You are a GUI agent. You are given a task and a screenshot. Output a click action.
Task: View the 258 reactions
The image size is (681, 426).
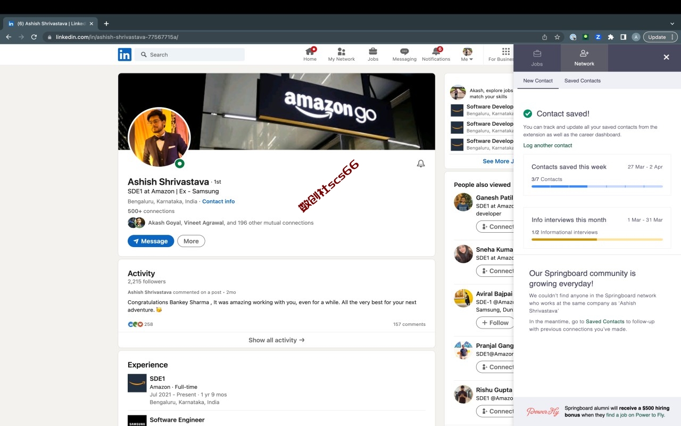coord(140,324)
